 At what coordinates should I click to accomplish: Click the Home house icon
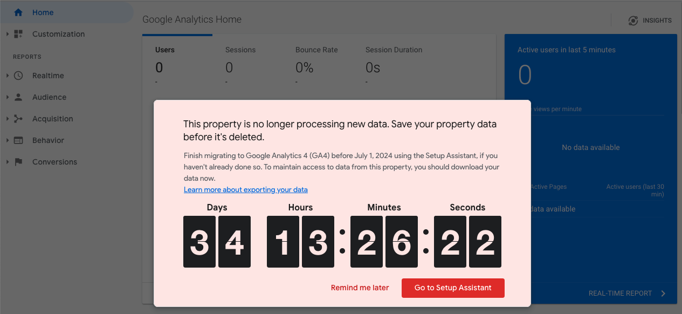tap(18, 12)
